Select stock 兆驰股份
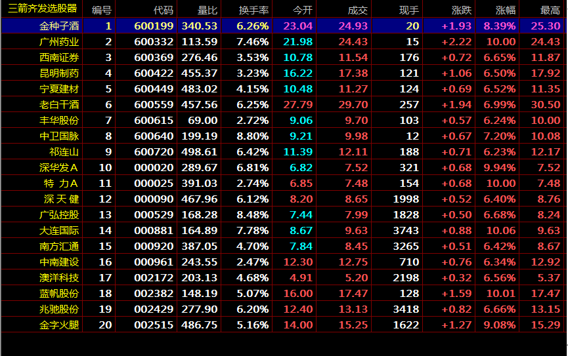The image size is (568, 356). pyautogui.click(x=59, y=309)
